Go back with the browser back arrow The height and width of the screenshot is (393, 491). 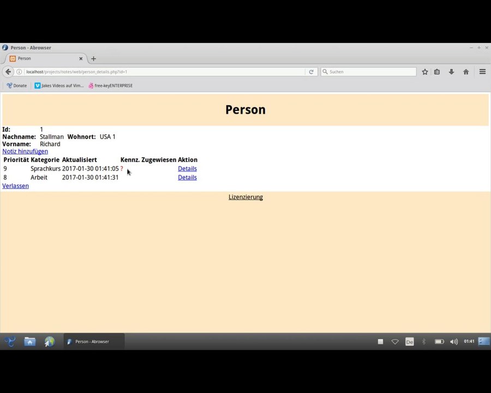8,72
